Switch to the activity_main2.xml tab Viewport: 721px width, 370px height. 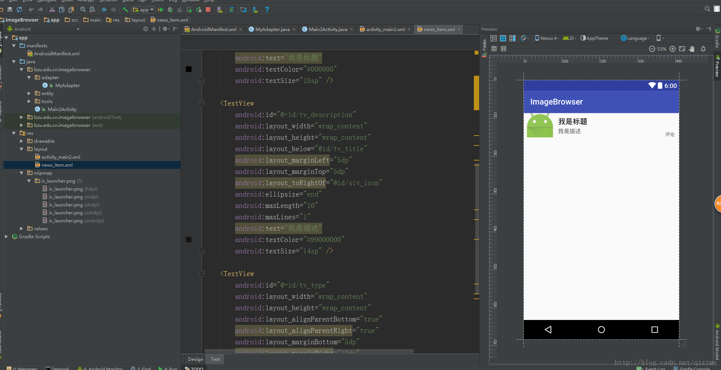pos(385,29)
